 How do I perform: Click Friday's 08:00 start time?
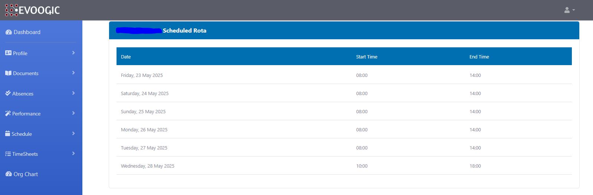362,75
